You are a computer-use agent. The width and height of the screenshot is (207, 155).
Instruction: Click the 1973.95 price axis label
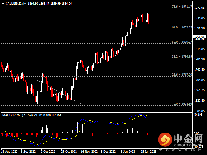(x=199, y=8)
